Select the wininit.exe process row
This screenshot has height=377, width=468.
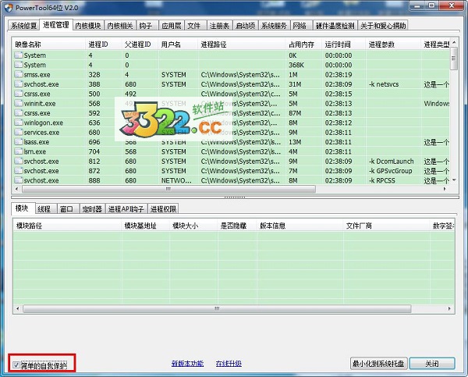(232, 104)
